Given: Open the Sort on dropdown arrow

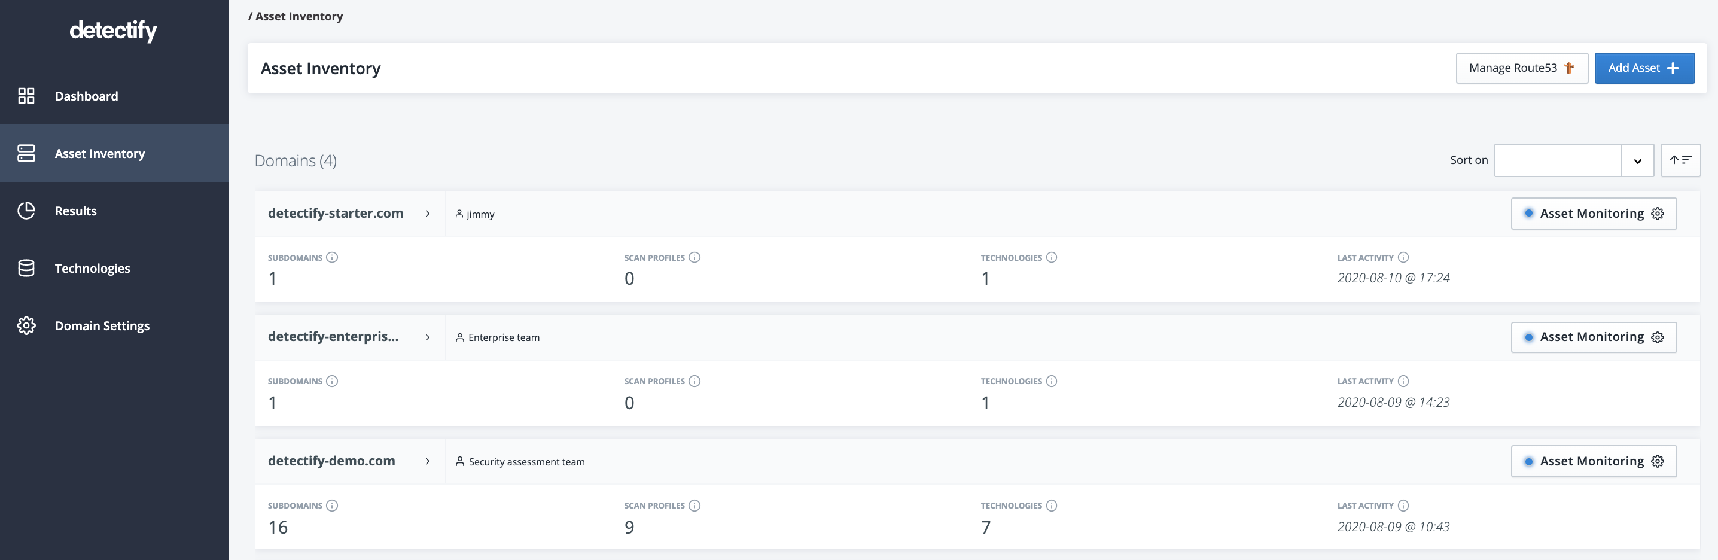Looking at the screenshot, I should (1637, 161).
